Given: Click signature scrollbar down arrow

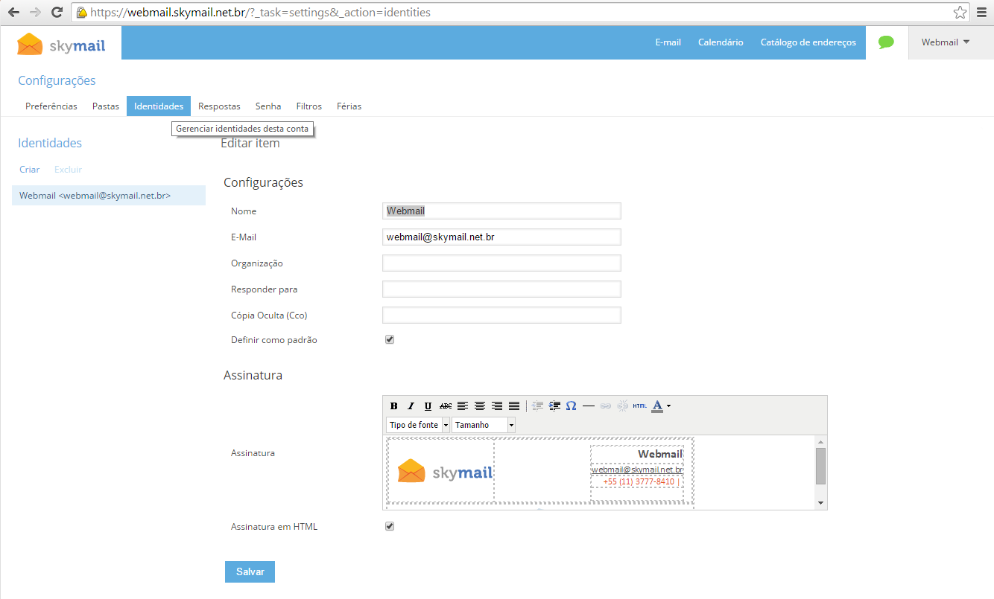Looking at the screenshot, I should pos(821,503).
